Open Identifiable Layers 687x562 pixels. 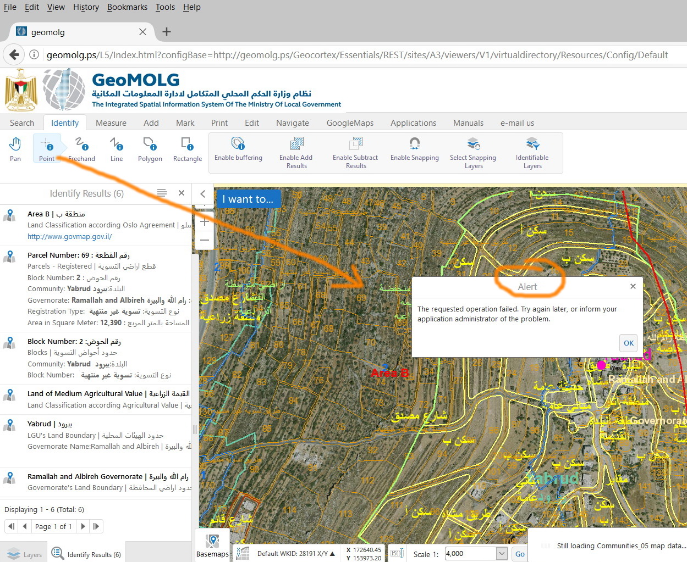(532, 153)
